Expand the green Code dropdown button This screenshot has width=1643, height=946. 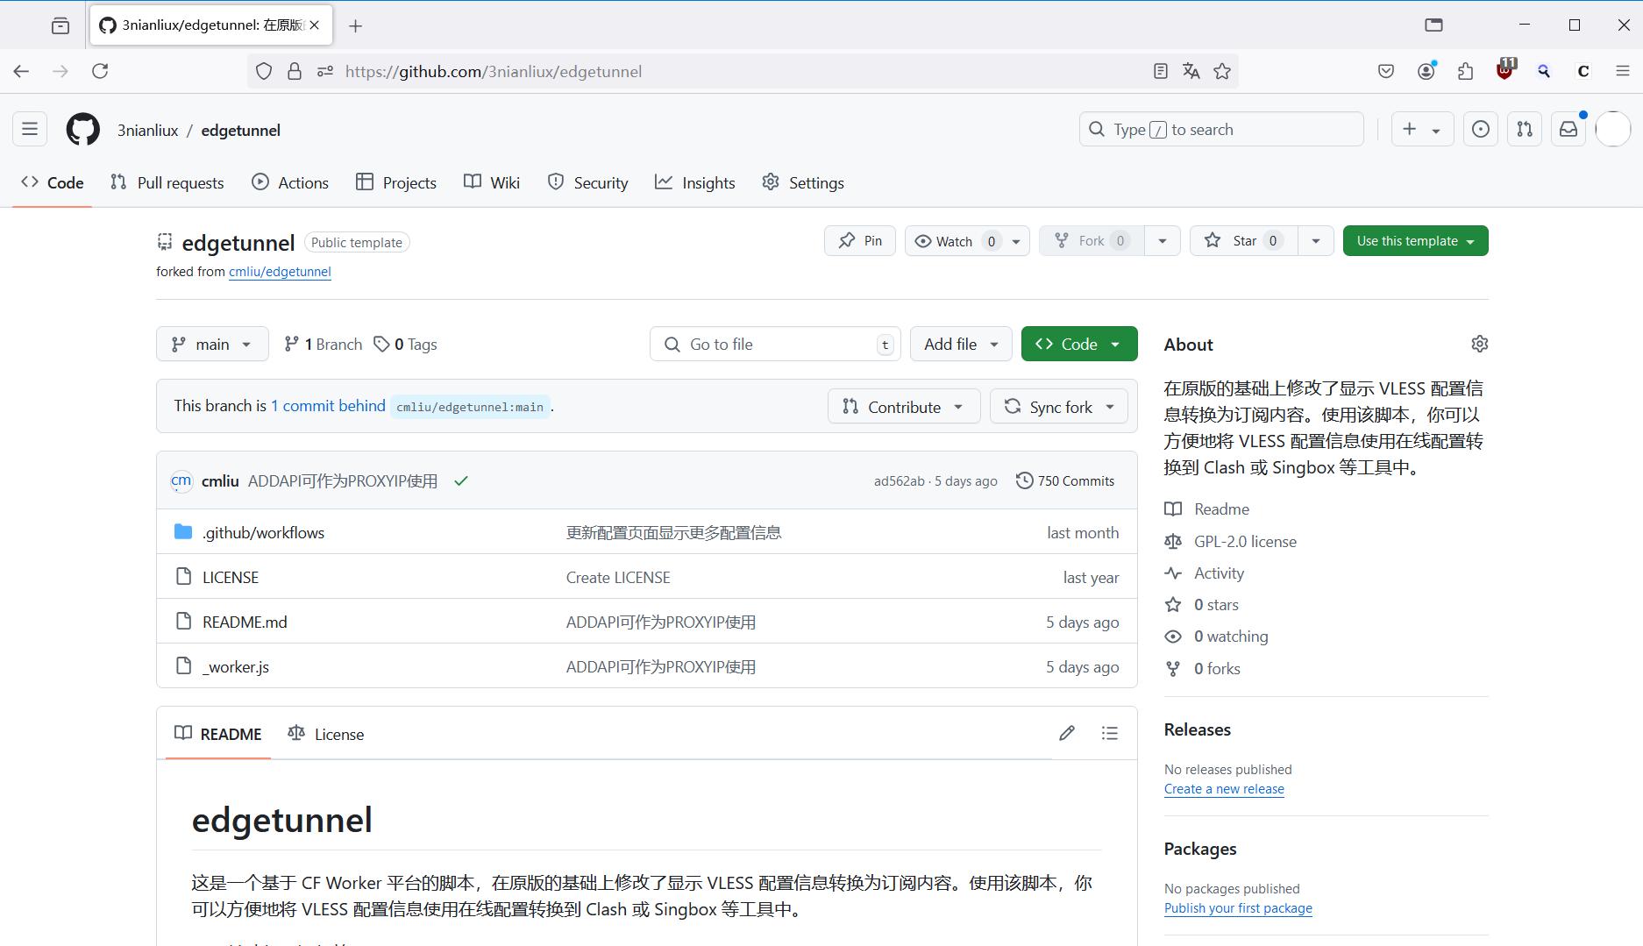[1079, 344]
